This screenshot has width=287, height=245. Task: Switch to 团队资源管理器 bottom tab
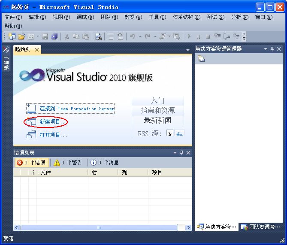[x=260, y=227]
